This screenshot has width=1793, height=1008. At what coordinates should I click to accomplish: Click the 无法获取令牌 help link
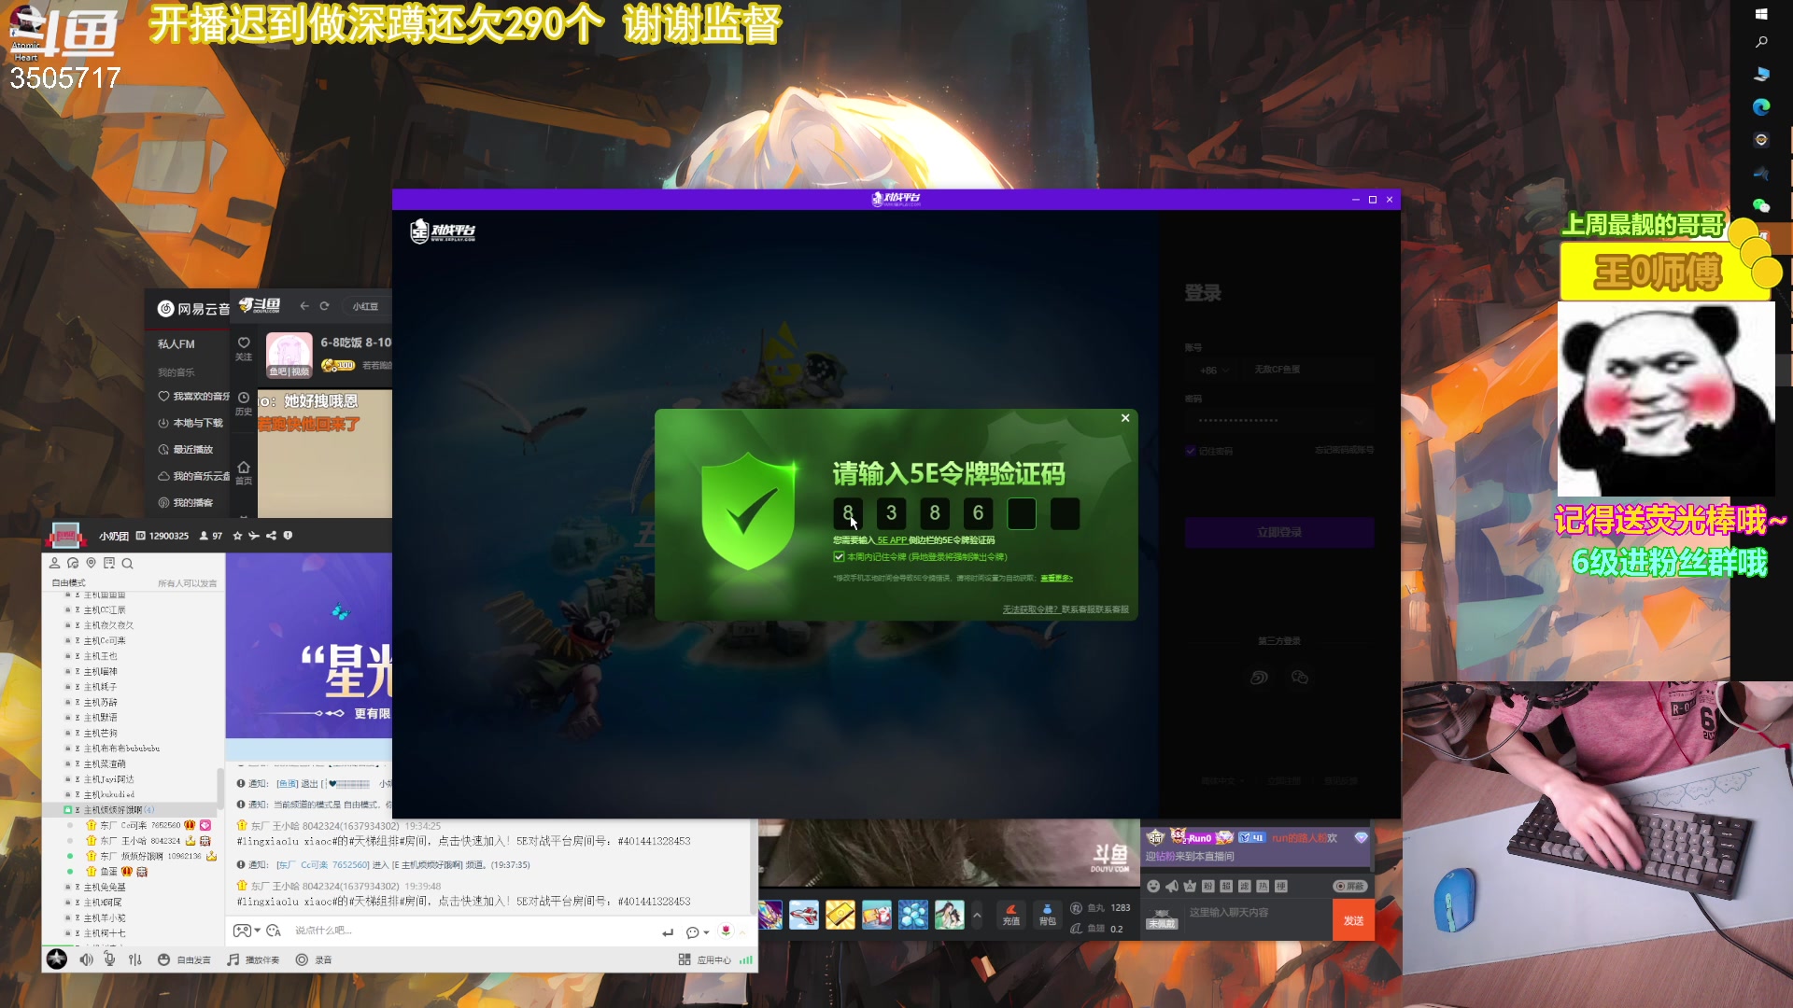[x=1028, y=607]
